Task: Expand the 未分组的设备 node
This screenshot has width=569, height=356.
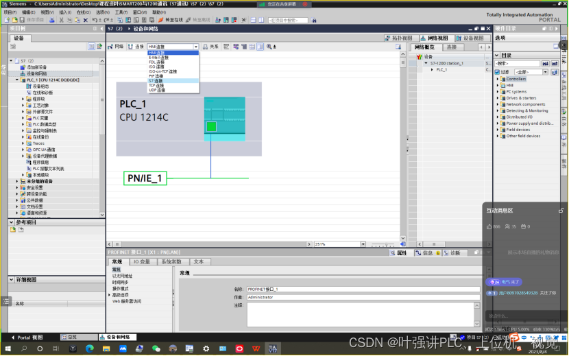Action: pos(16,181)
